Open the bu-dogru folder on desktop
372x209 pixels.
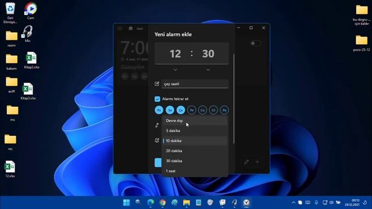coord(362,15)
